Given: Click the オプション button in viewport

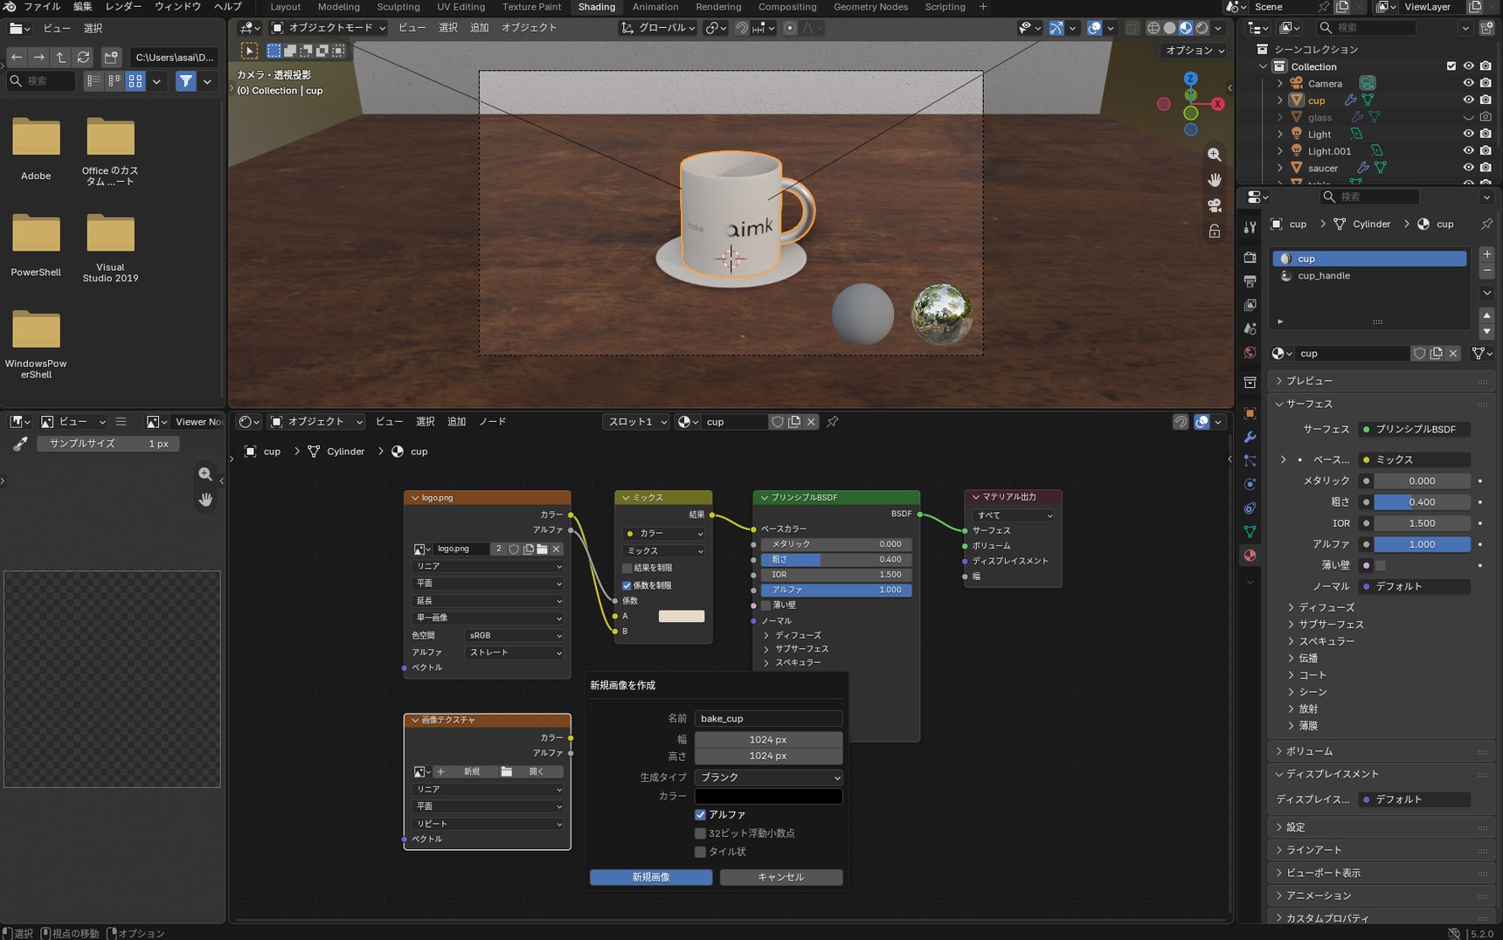Looking at the screenshot, I should tap(1195, 51).
